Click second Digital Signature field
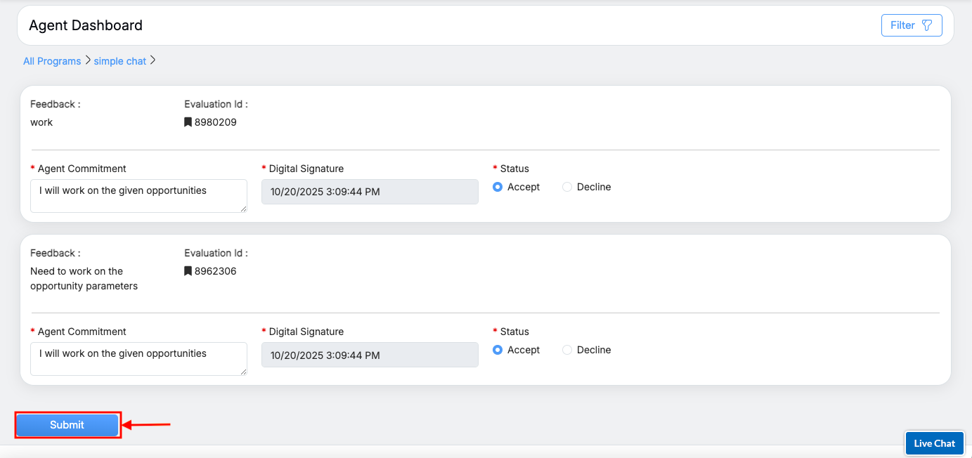The width and height of the screenshot is (972, 458). (x=370, y=355)
